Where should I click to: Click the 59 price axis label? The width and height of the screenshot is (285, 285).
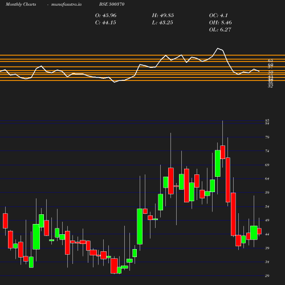click(267, 193)
